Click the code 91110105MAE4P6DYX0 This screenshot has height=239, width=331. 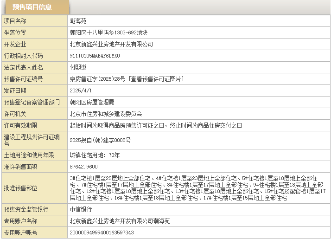(95, 56)
